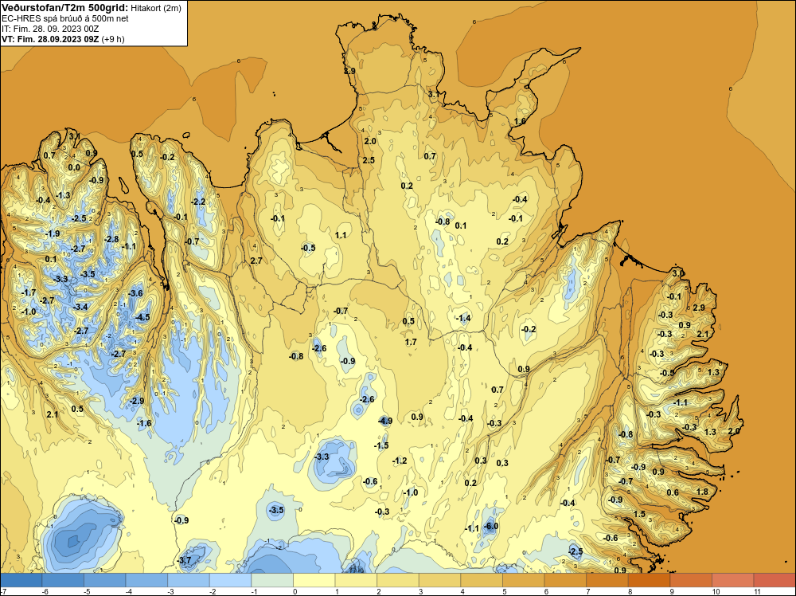Screen dimensions: 796x596
Task: Select the 'VT: Fim. 28.09.2023 09Z' valid time
Action: 50,39
